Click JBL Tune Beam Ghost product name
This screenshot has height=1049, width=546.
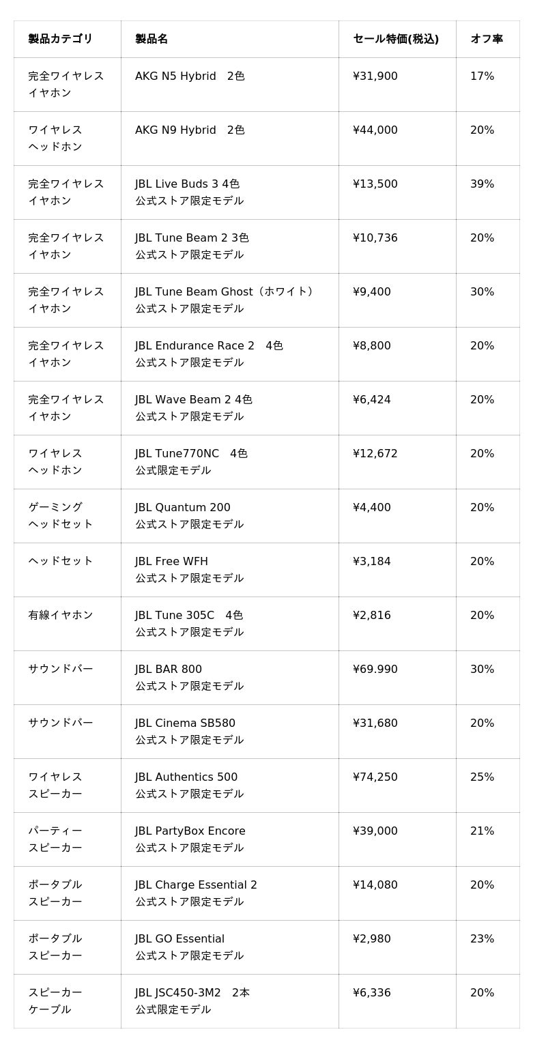(x=225, y=292)
